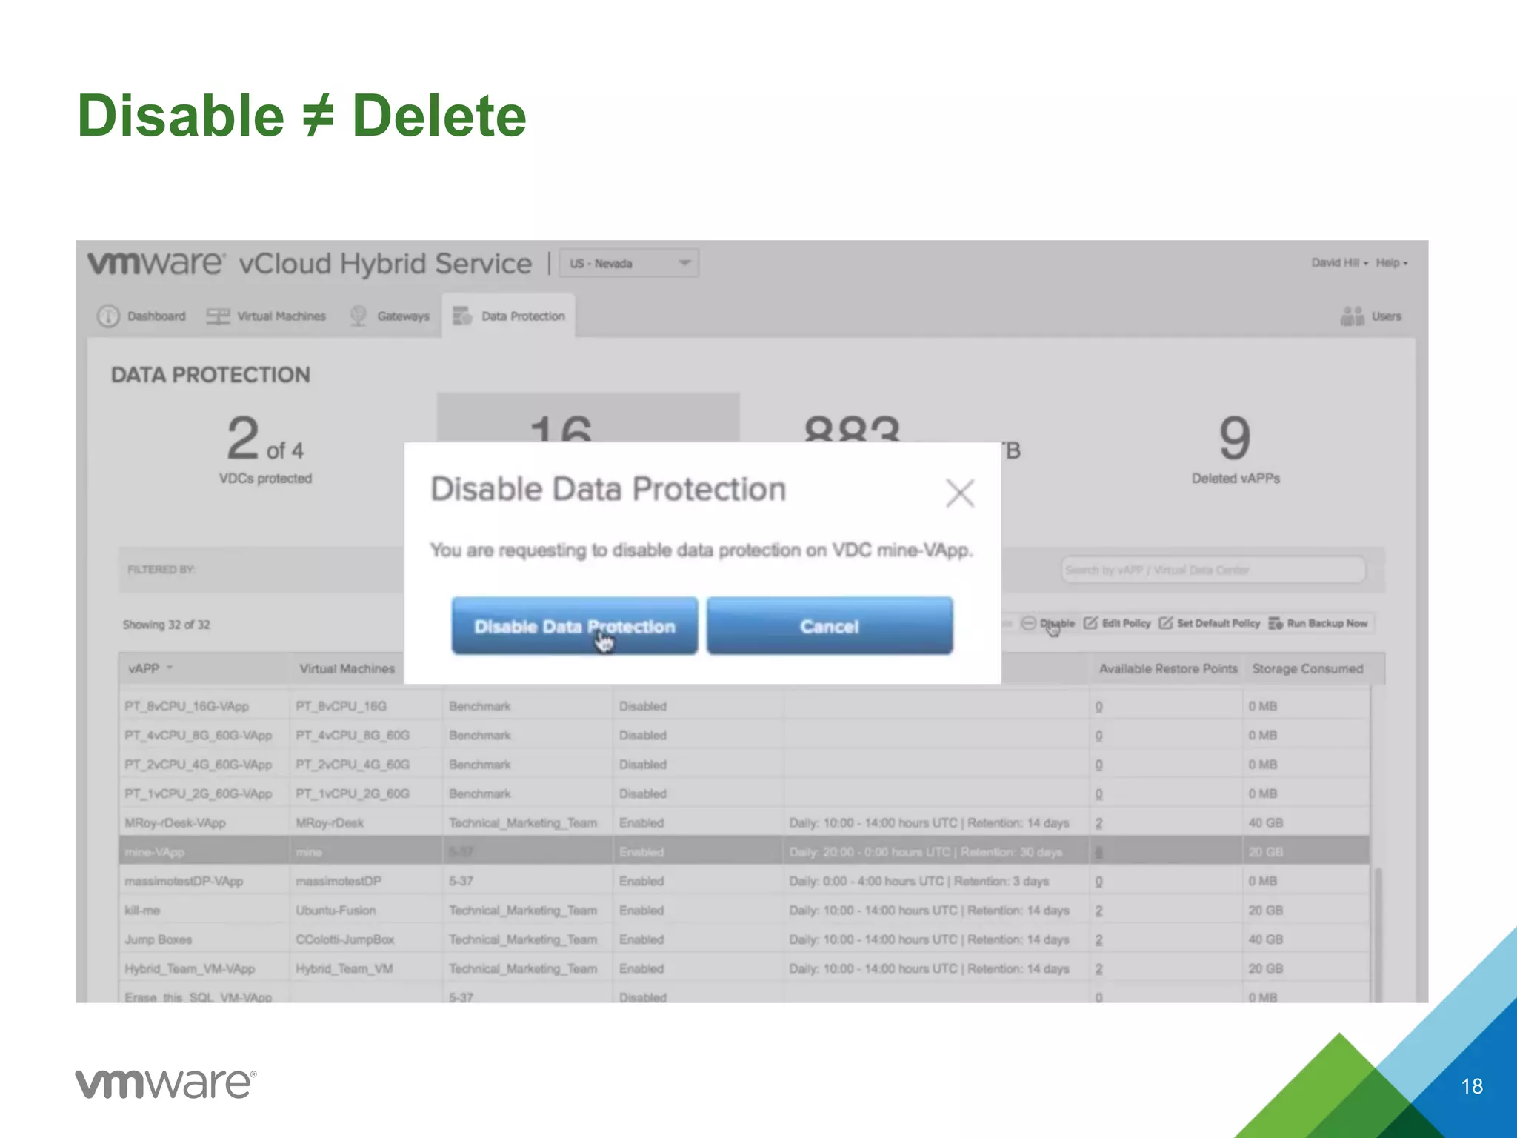Viewport: 1517px width, 1138px height.
Task: Open the Users section
Action: click(1371, 316)
